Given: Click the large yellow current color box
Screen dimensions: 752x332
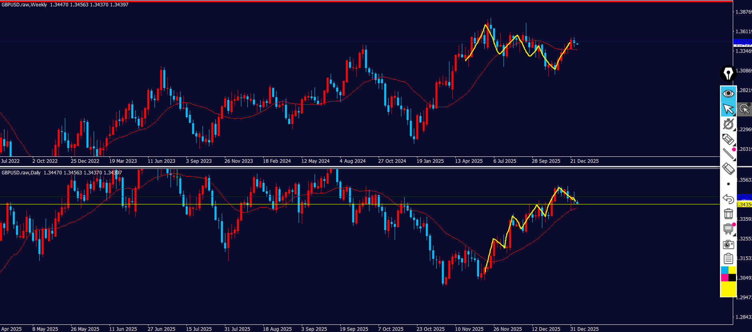Looking at the screenshot, I should coord(728,289).
